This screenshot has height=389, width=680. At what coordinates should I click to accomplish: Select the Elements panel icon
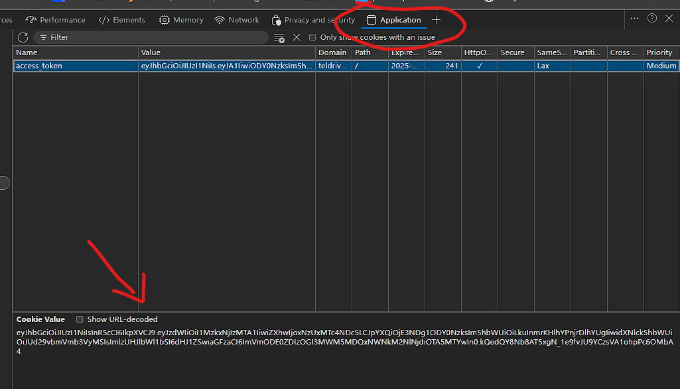click(x=104, y=20)
